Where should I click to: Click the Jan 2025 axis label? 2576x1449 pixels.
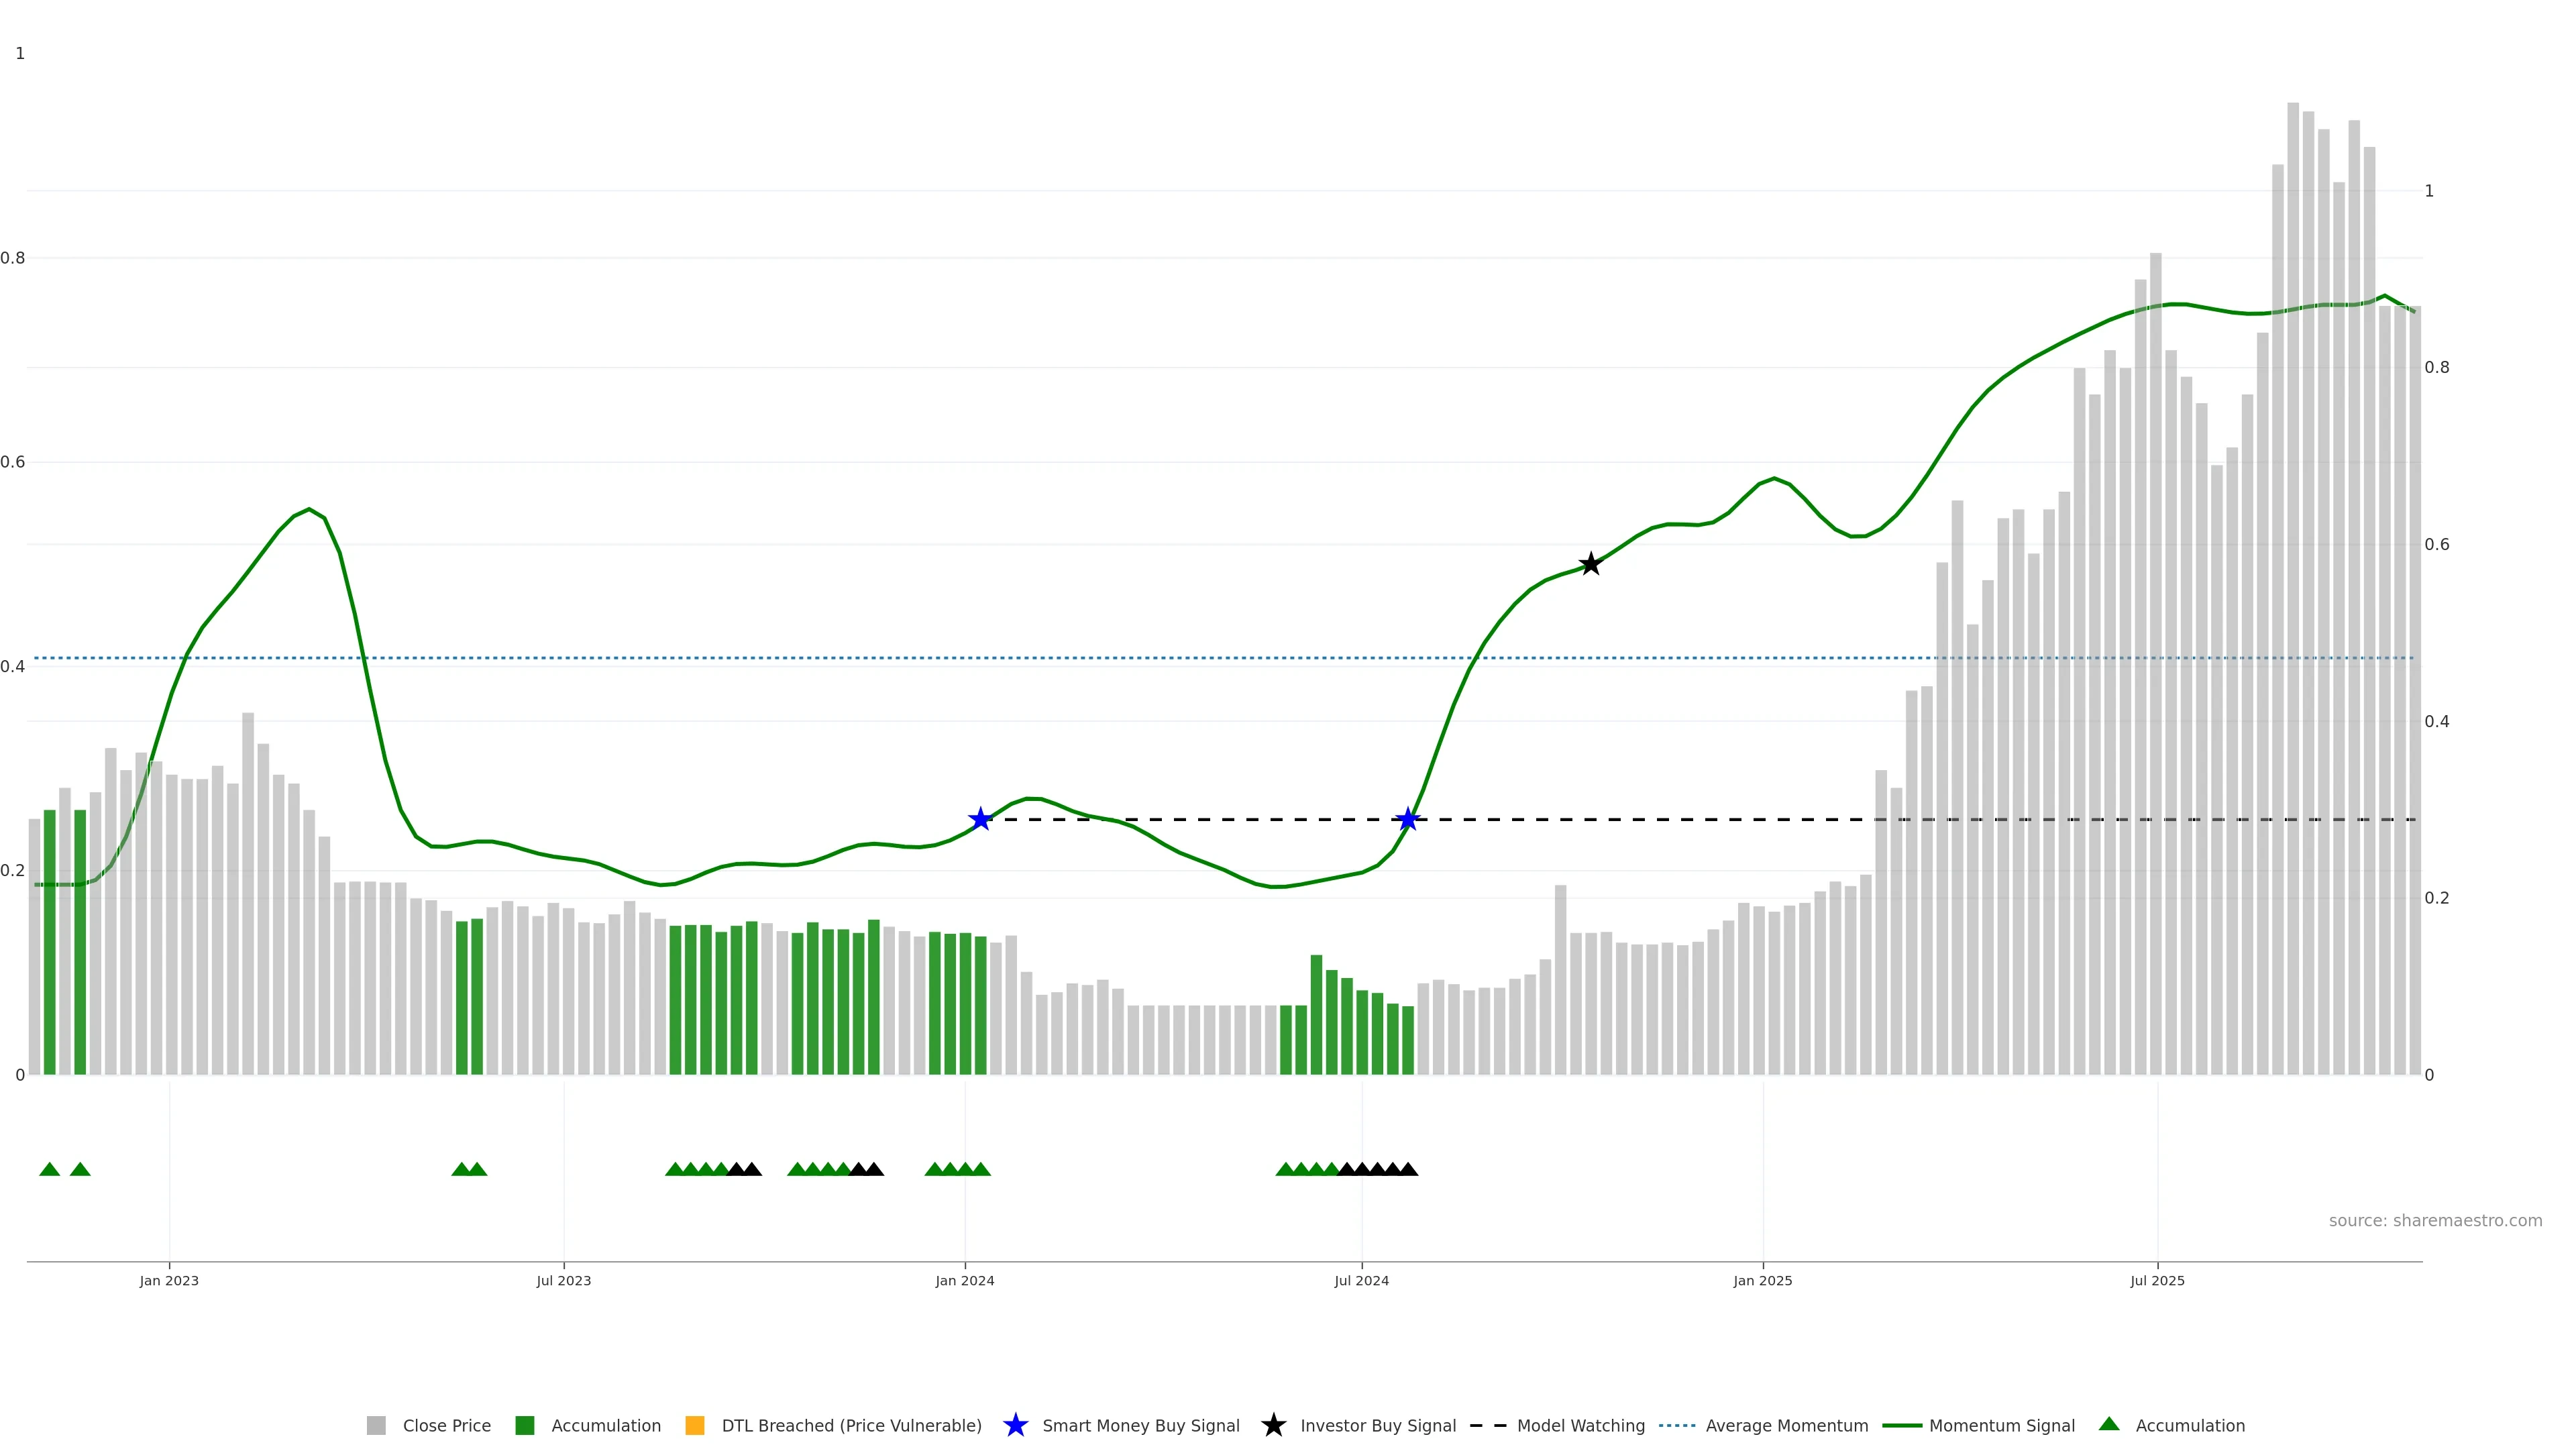[1762, 1280]
